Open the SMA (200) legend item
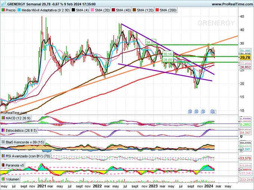This screenshot has width=254, height=190. coord(166,10)
